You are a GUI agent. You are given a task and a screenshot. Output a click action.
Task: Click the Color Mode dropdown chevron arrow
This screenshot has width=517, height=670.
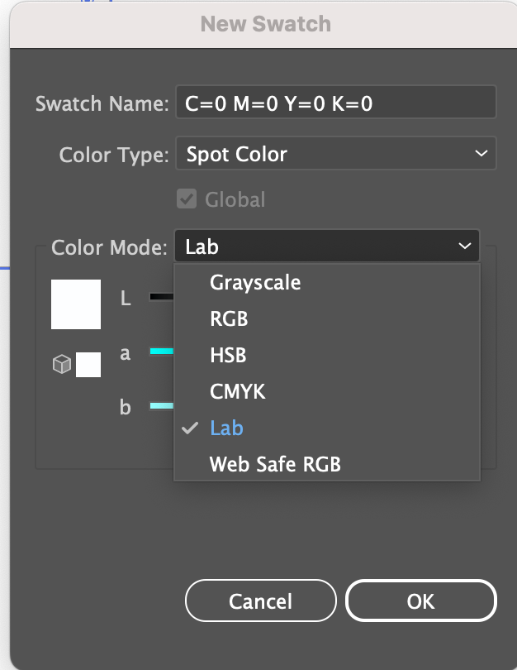click(x=465, y=246)
